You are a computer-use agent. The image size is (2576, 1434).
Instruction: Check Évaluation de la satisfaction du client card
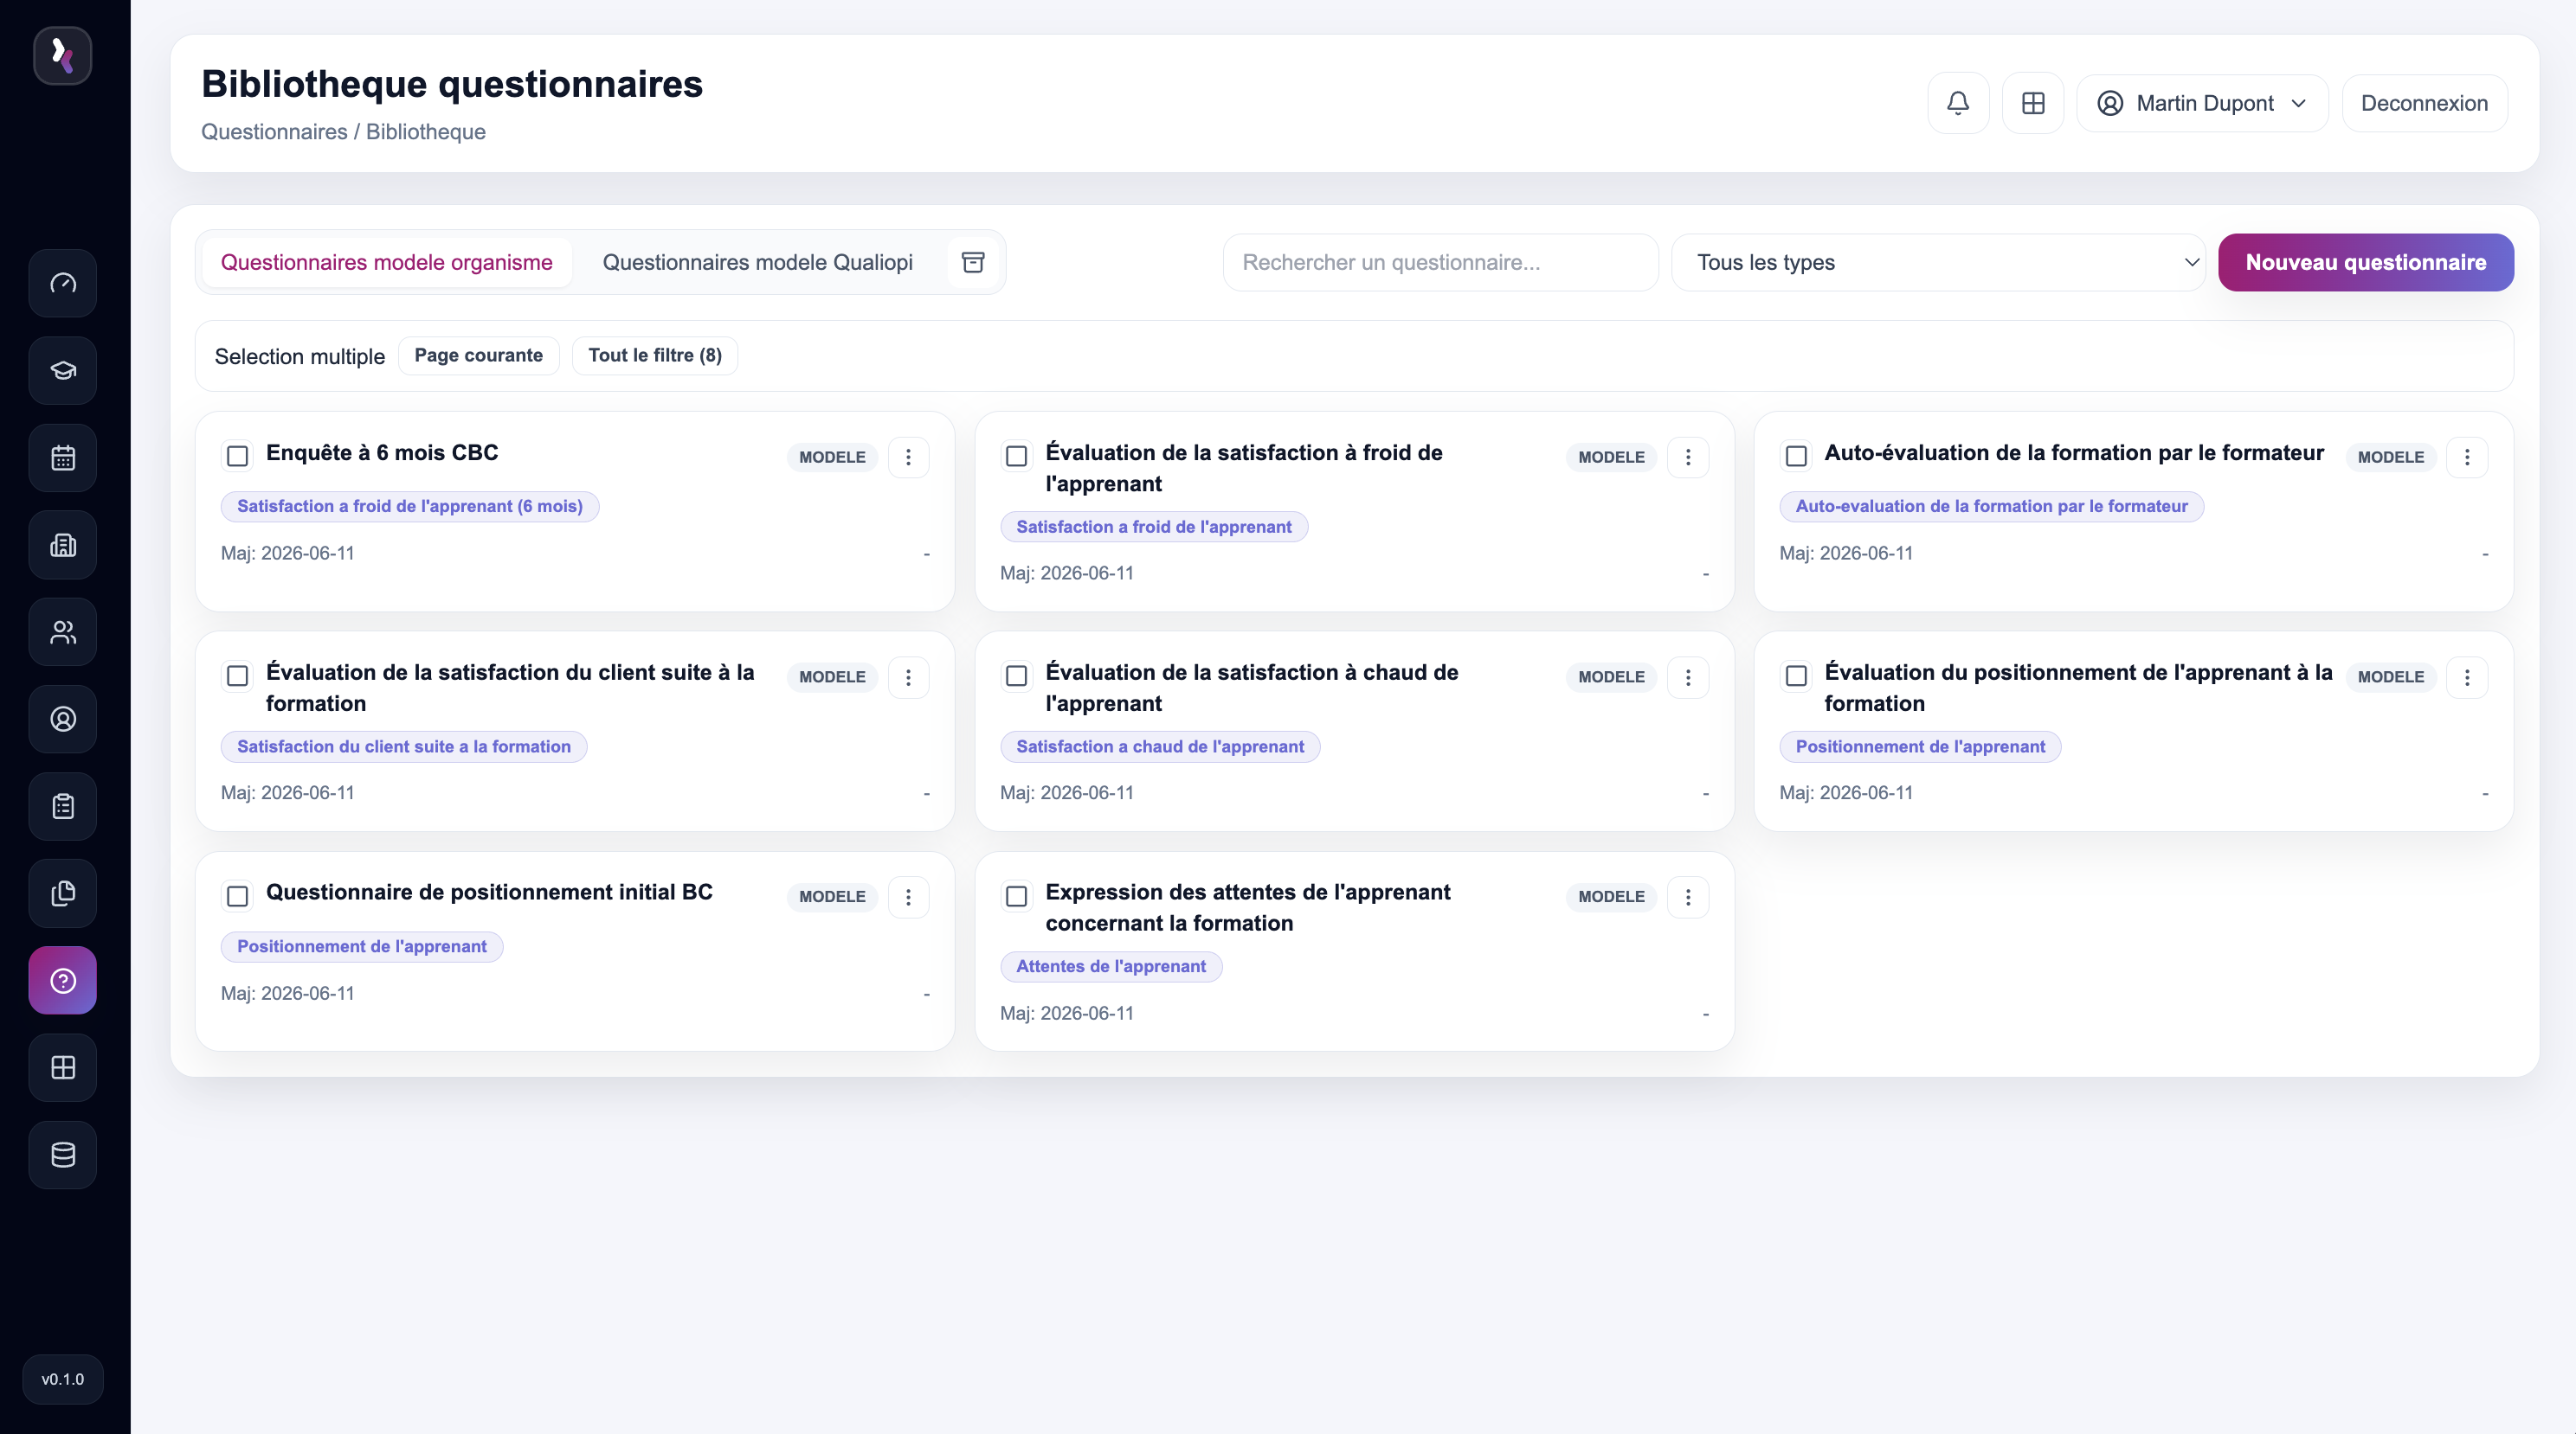tap(237, 676)
